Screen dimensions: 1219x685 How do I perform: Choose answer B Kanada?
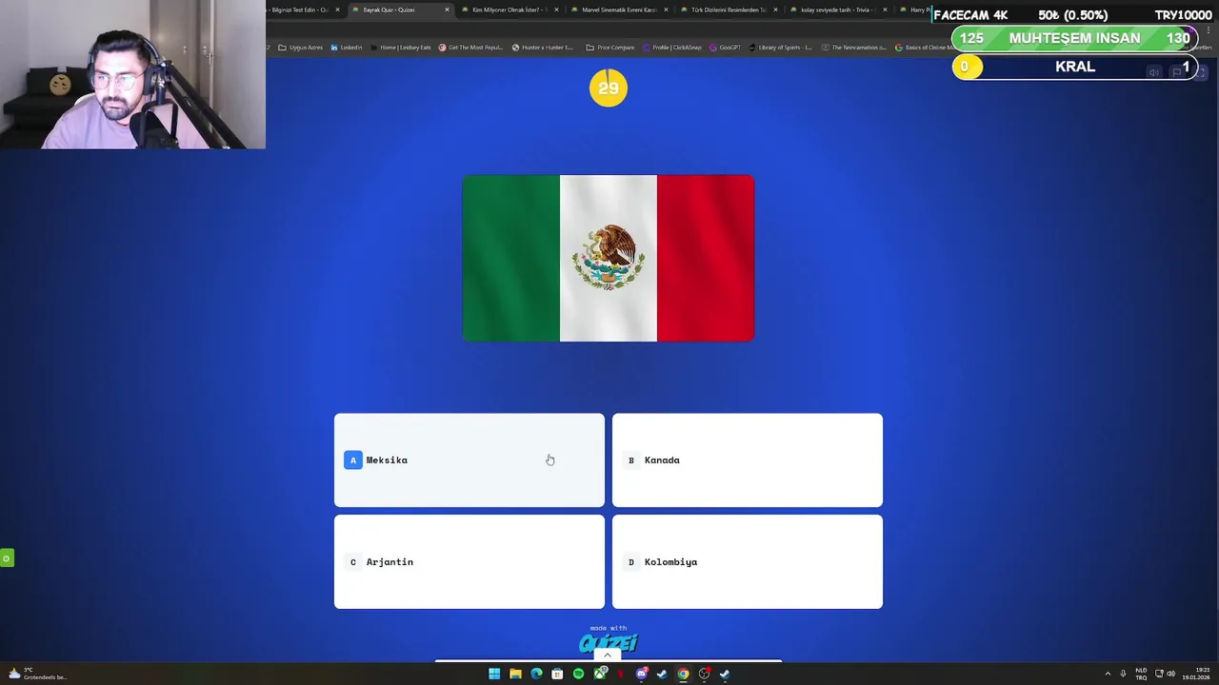[747, 460]
